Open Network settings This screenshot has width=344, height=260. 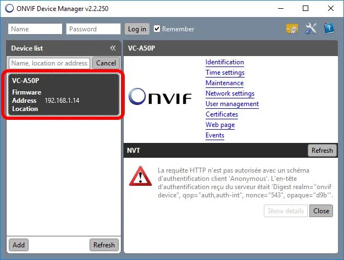point(230,93)
